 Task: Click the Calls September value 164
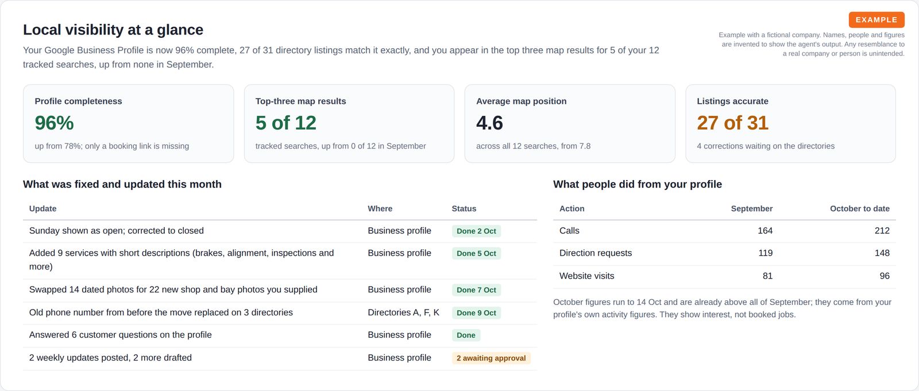(765, 230)
